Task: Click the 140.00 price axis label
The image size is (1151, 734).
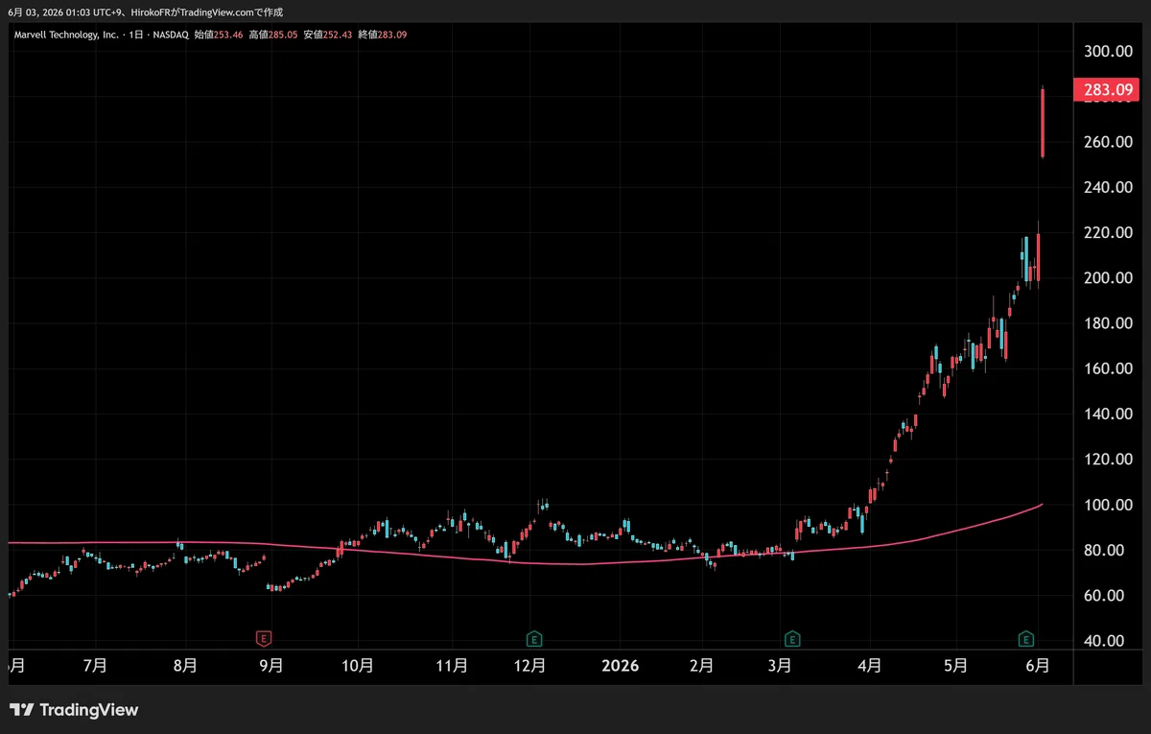Action: tap(1109, 414)
